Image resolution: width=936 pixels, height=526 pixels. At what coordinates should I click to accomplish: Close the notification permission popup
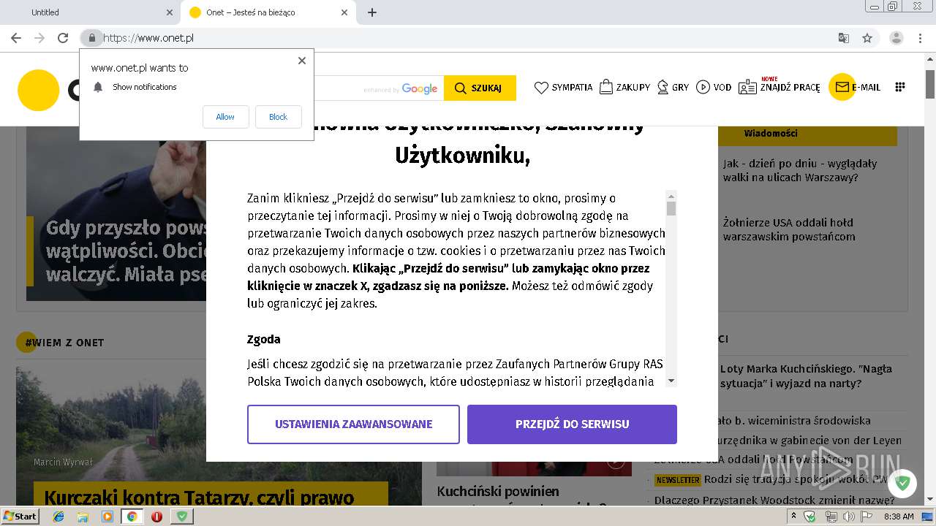(x=301, y=61)
